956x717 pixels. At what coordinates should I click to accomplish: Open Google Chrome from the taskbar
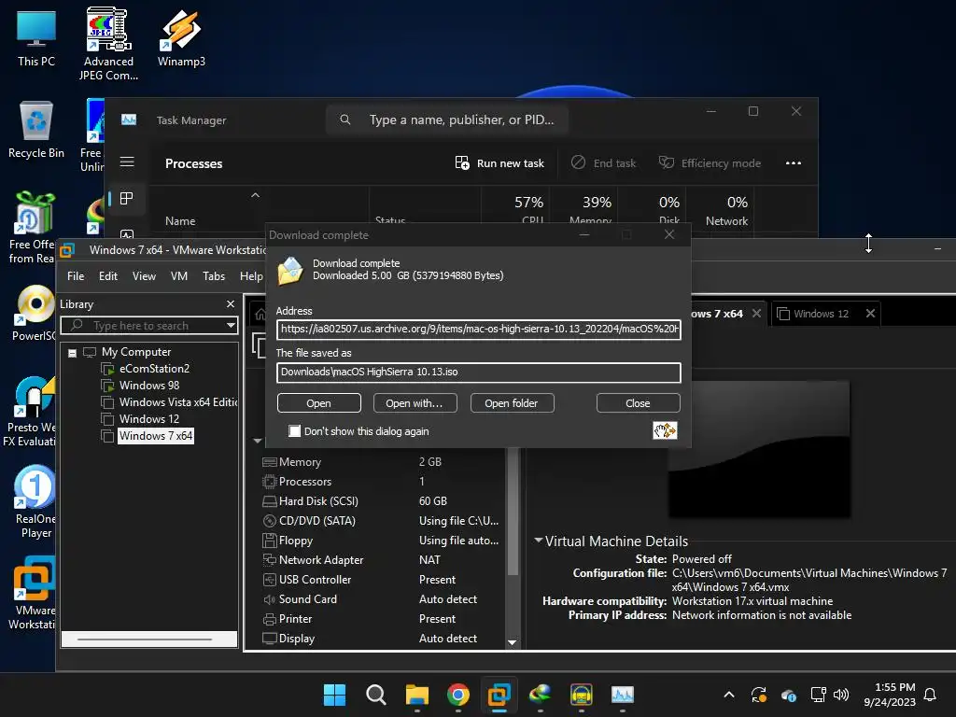pyautogui.click(x=457, y=695)
